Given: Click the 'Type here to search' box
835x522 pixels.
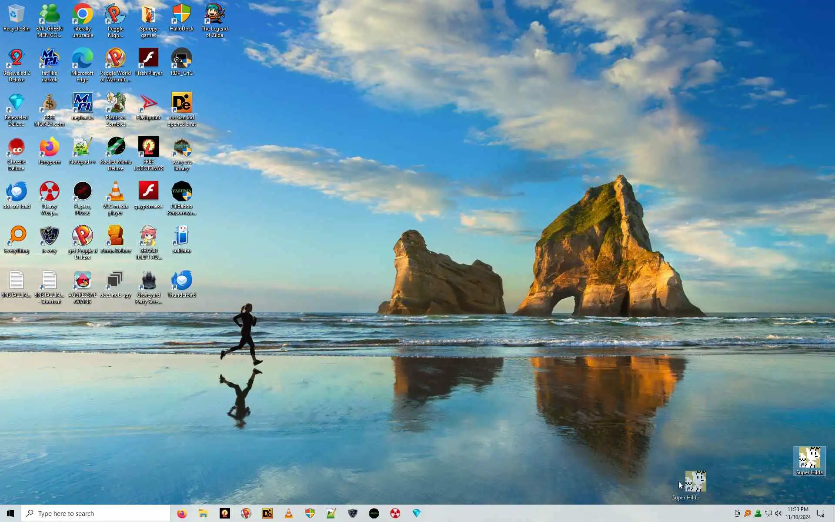Looking at the screenshot, I should [x=96, y=513].
